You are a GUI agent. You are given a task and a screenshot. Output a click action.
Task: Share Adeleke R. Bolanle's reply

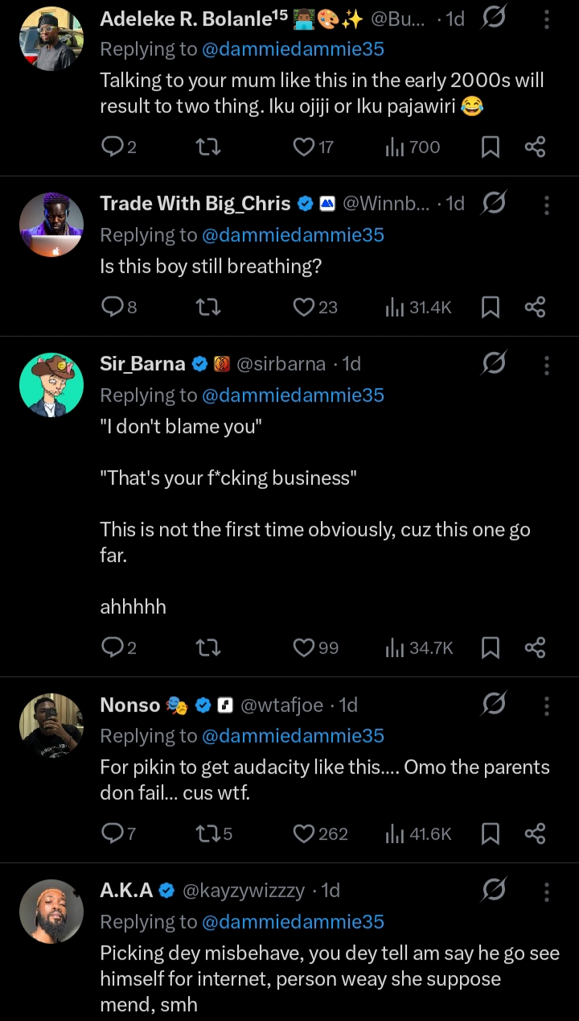tap(535, 147)
